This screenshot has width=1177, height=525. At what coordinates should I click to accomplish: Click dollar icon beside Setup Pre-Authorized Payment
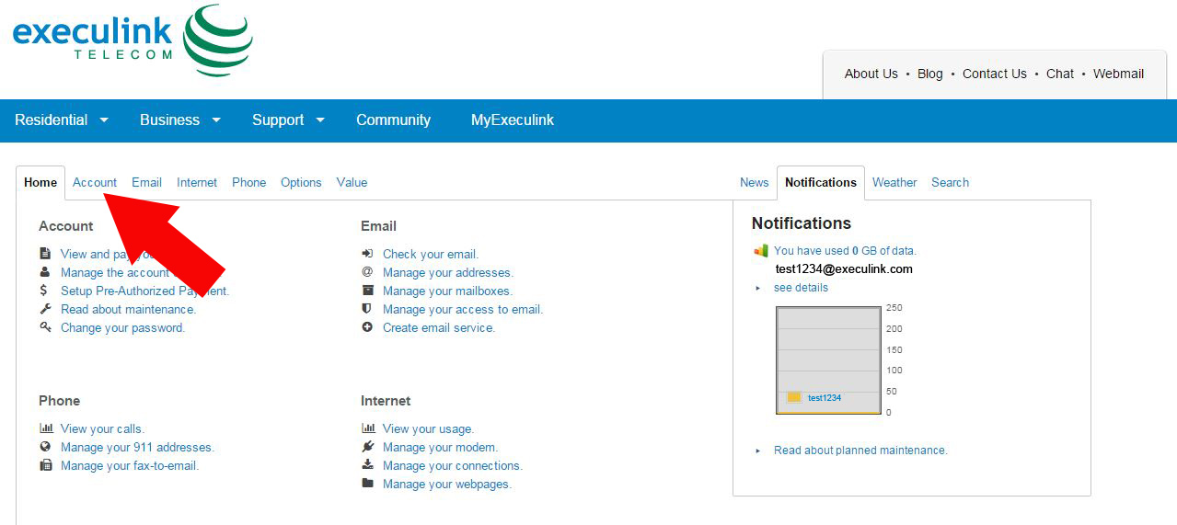click(x=45, y=291)
